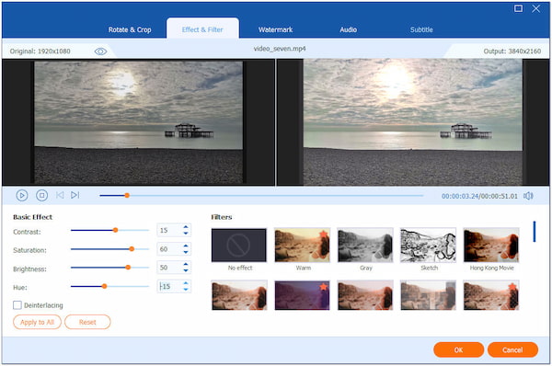Decrease Hue value with down arrow
552x366 pixels.
click(x=186, y=289)
